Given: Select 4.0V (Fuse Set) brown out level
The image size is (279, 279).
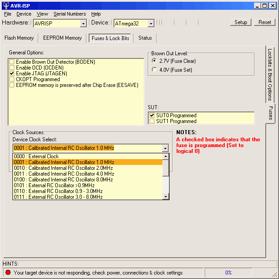Looking at the screenshot, I should pyautogui.click(x=154, y=70).
